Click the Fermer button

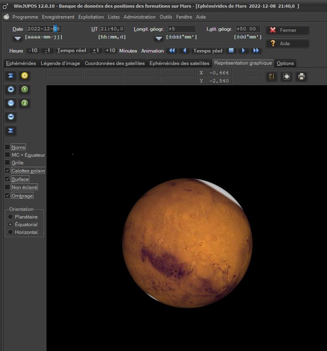pos(287,30)
